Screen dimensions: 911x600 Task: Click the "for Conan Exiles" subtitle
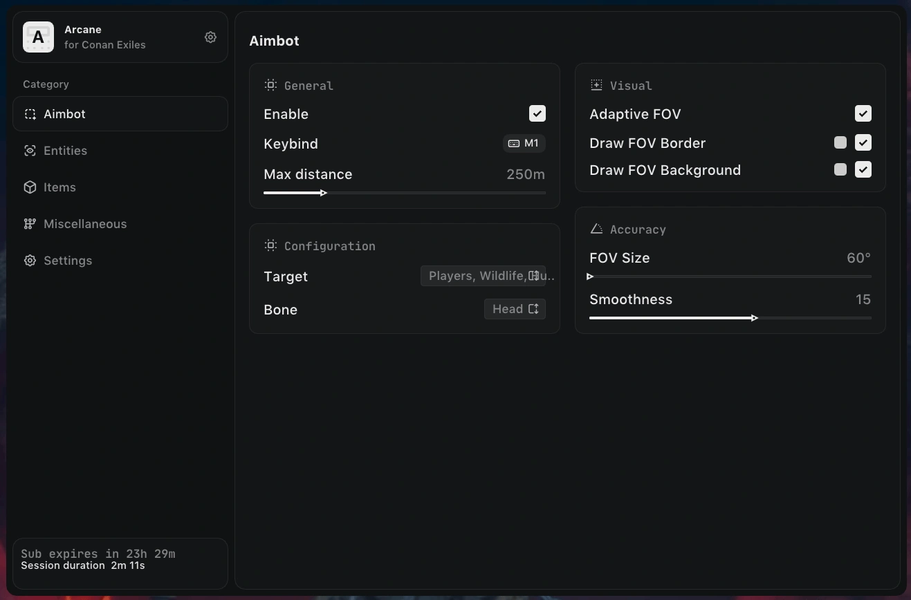click(105, 45)
